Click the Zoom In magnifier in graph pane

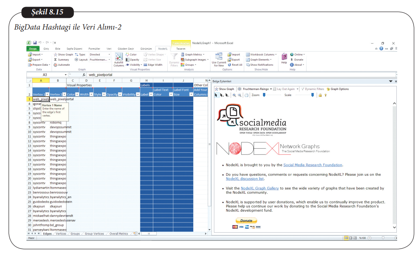[x=234, y=95]
